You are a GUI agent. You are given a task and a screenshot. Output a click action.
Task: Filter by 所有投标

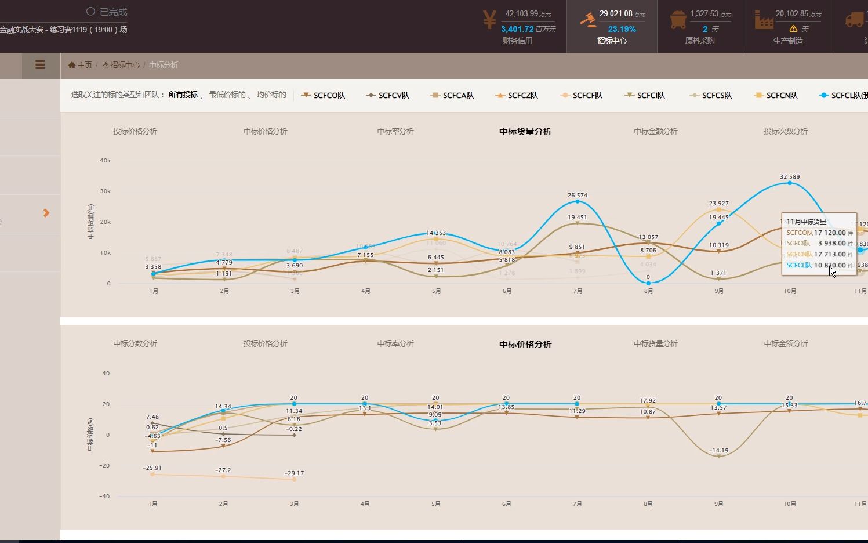pyautogui.click(x=183, y=95)
